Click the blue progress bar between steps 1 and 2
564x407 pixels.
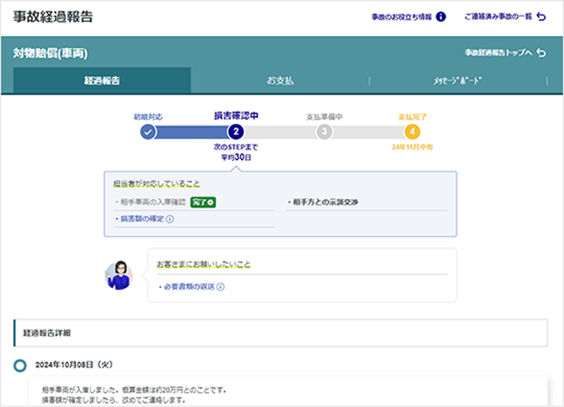[192, 132]
